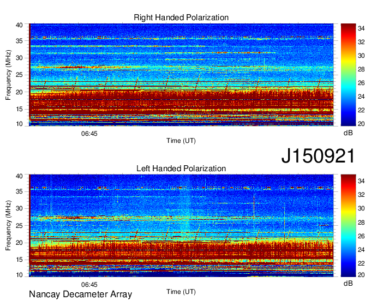Click the '34' value on top colorbar
The width and height of the screenshot is (371, 301).
coord(361,28)
